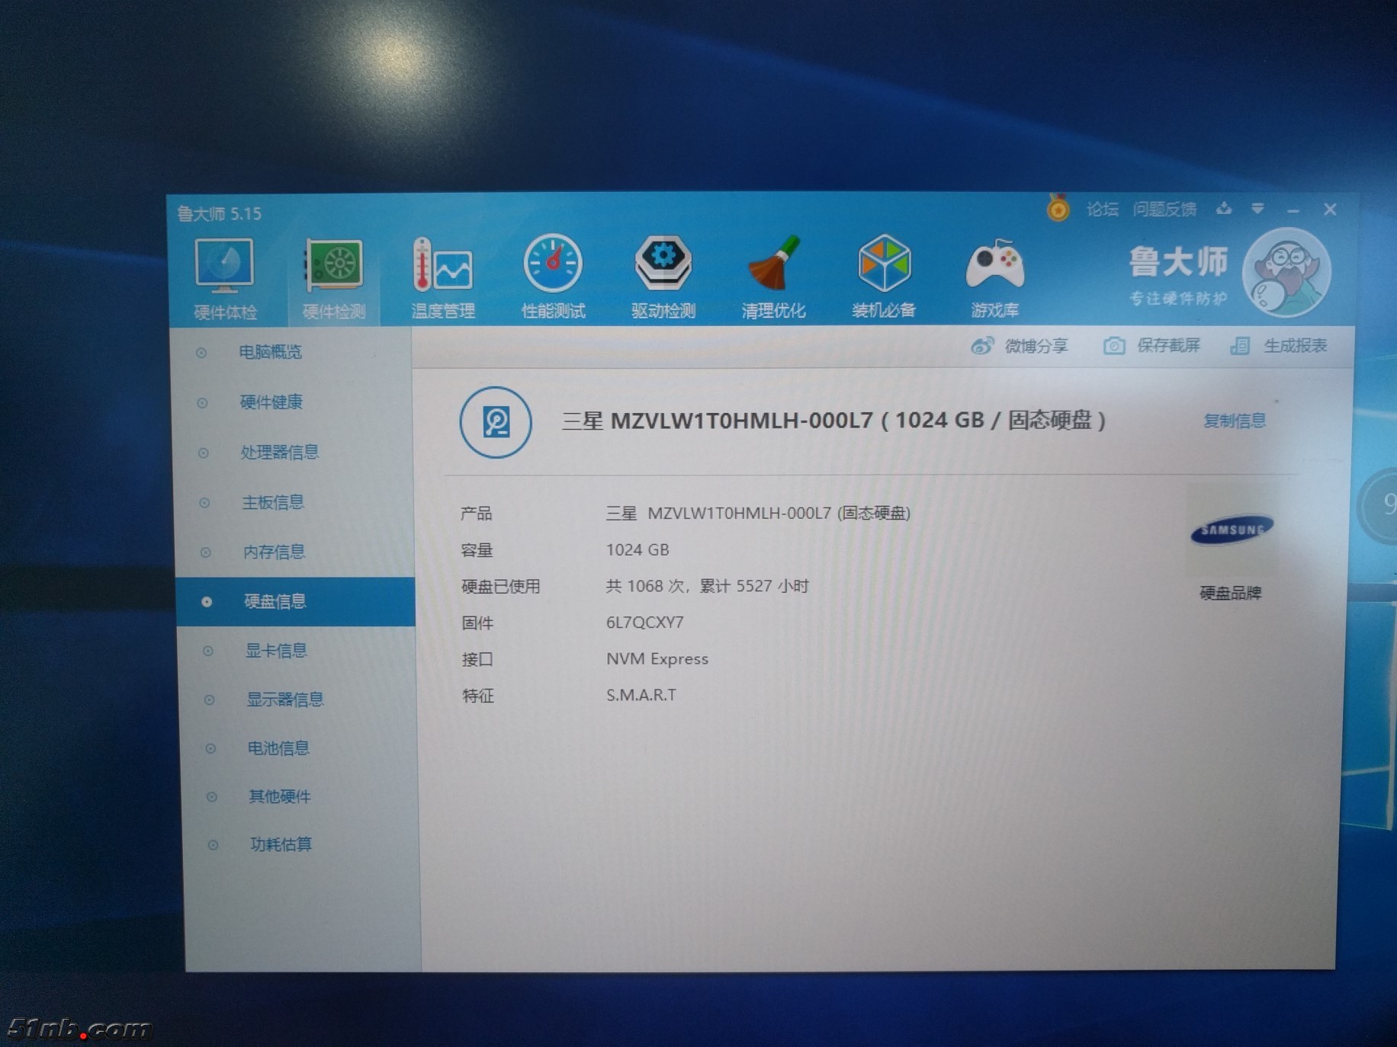Share via 微博分享 Weibo button
This screenshot has height=1047, width=1397.
[x=1020, y=346]
